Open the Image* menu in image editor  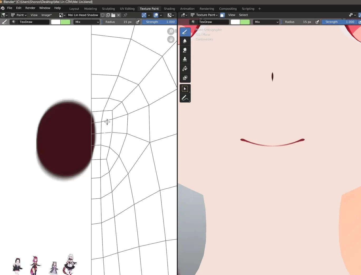(46, 15)
